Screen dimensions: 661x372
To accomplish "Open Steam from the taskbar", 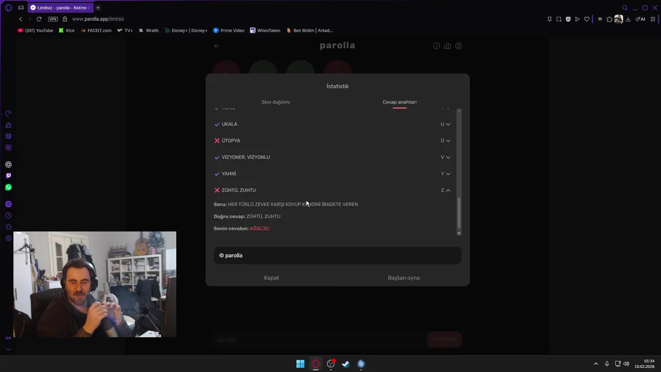I will click(x=345, y=364).
